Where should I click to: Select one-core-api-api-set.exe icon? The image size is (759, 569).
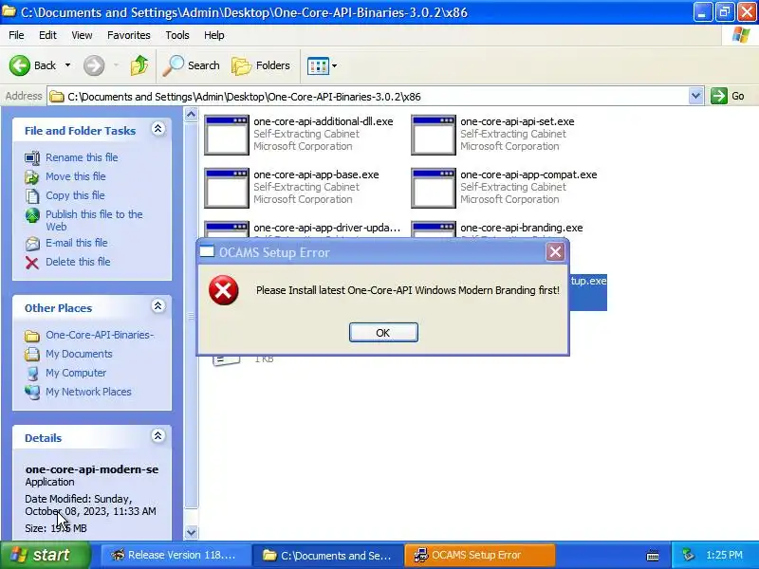(x=434, y=135)
